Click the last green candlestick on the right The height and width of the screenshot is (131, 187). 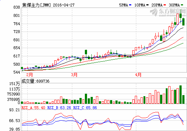(x=183, y=22)
